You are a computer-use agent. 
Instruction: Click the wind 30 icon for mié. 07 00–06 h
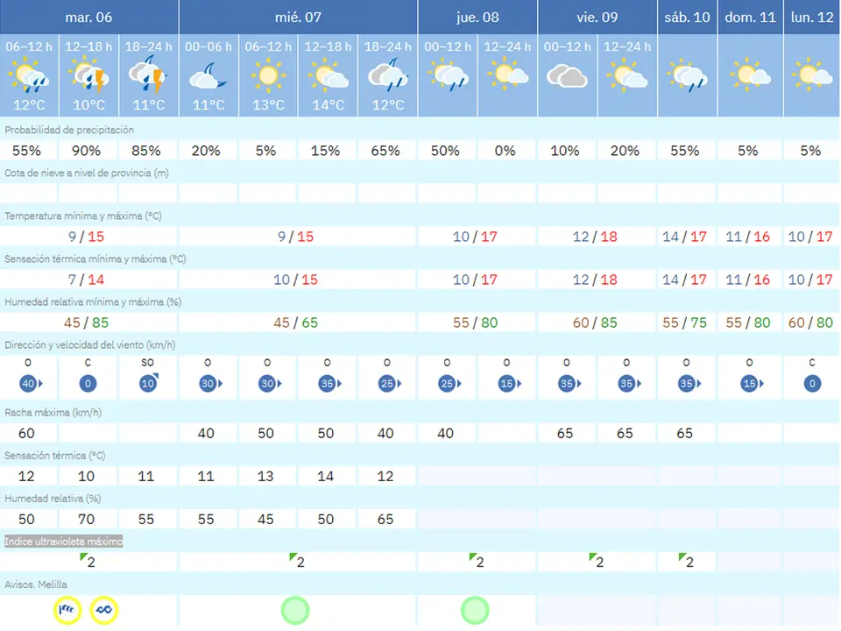tap(210, 384)
